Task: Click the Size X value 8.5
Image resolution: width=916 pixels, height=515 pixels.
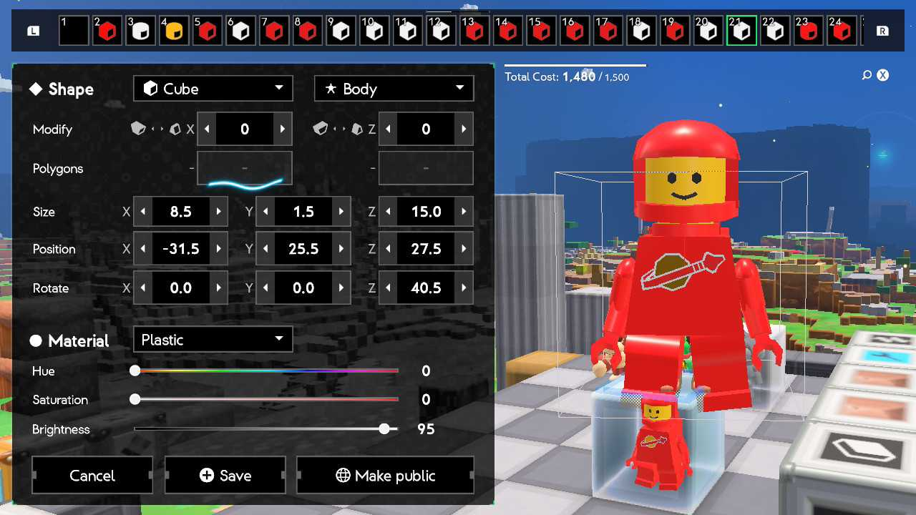Action: coord(180,212)
